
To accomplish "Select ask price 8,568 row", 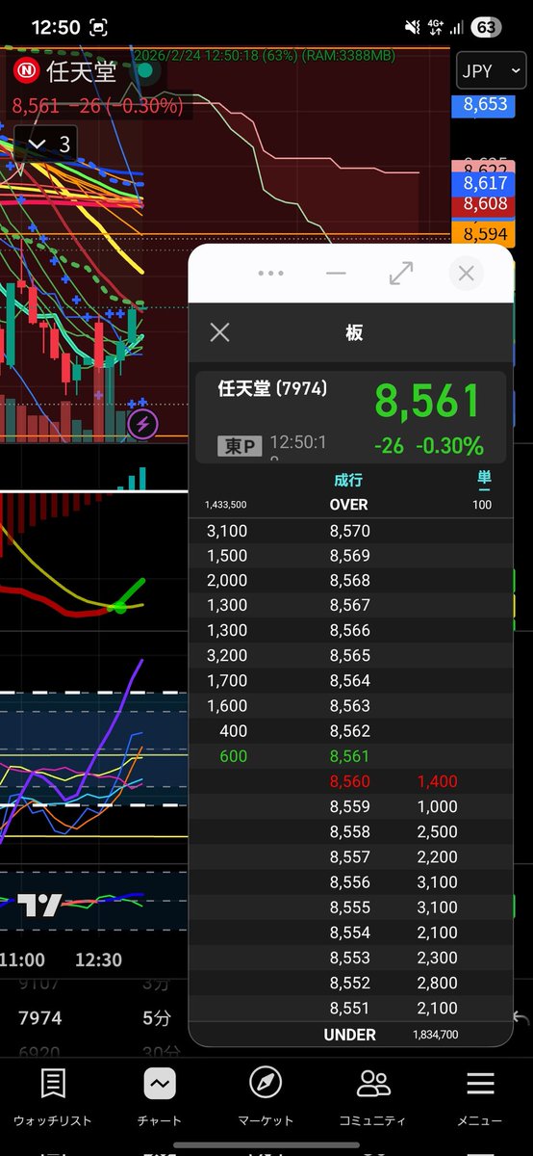I will [x=350, y=581].
